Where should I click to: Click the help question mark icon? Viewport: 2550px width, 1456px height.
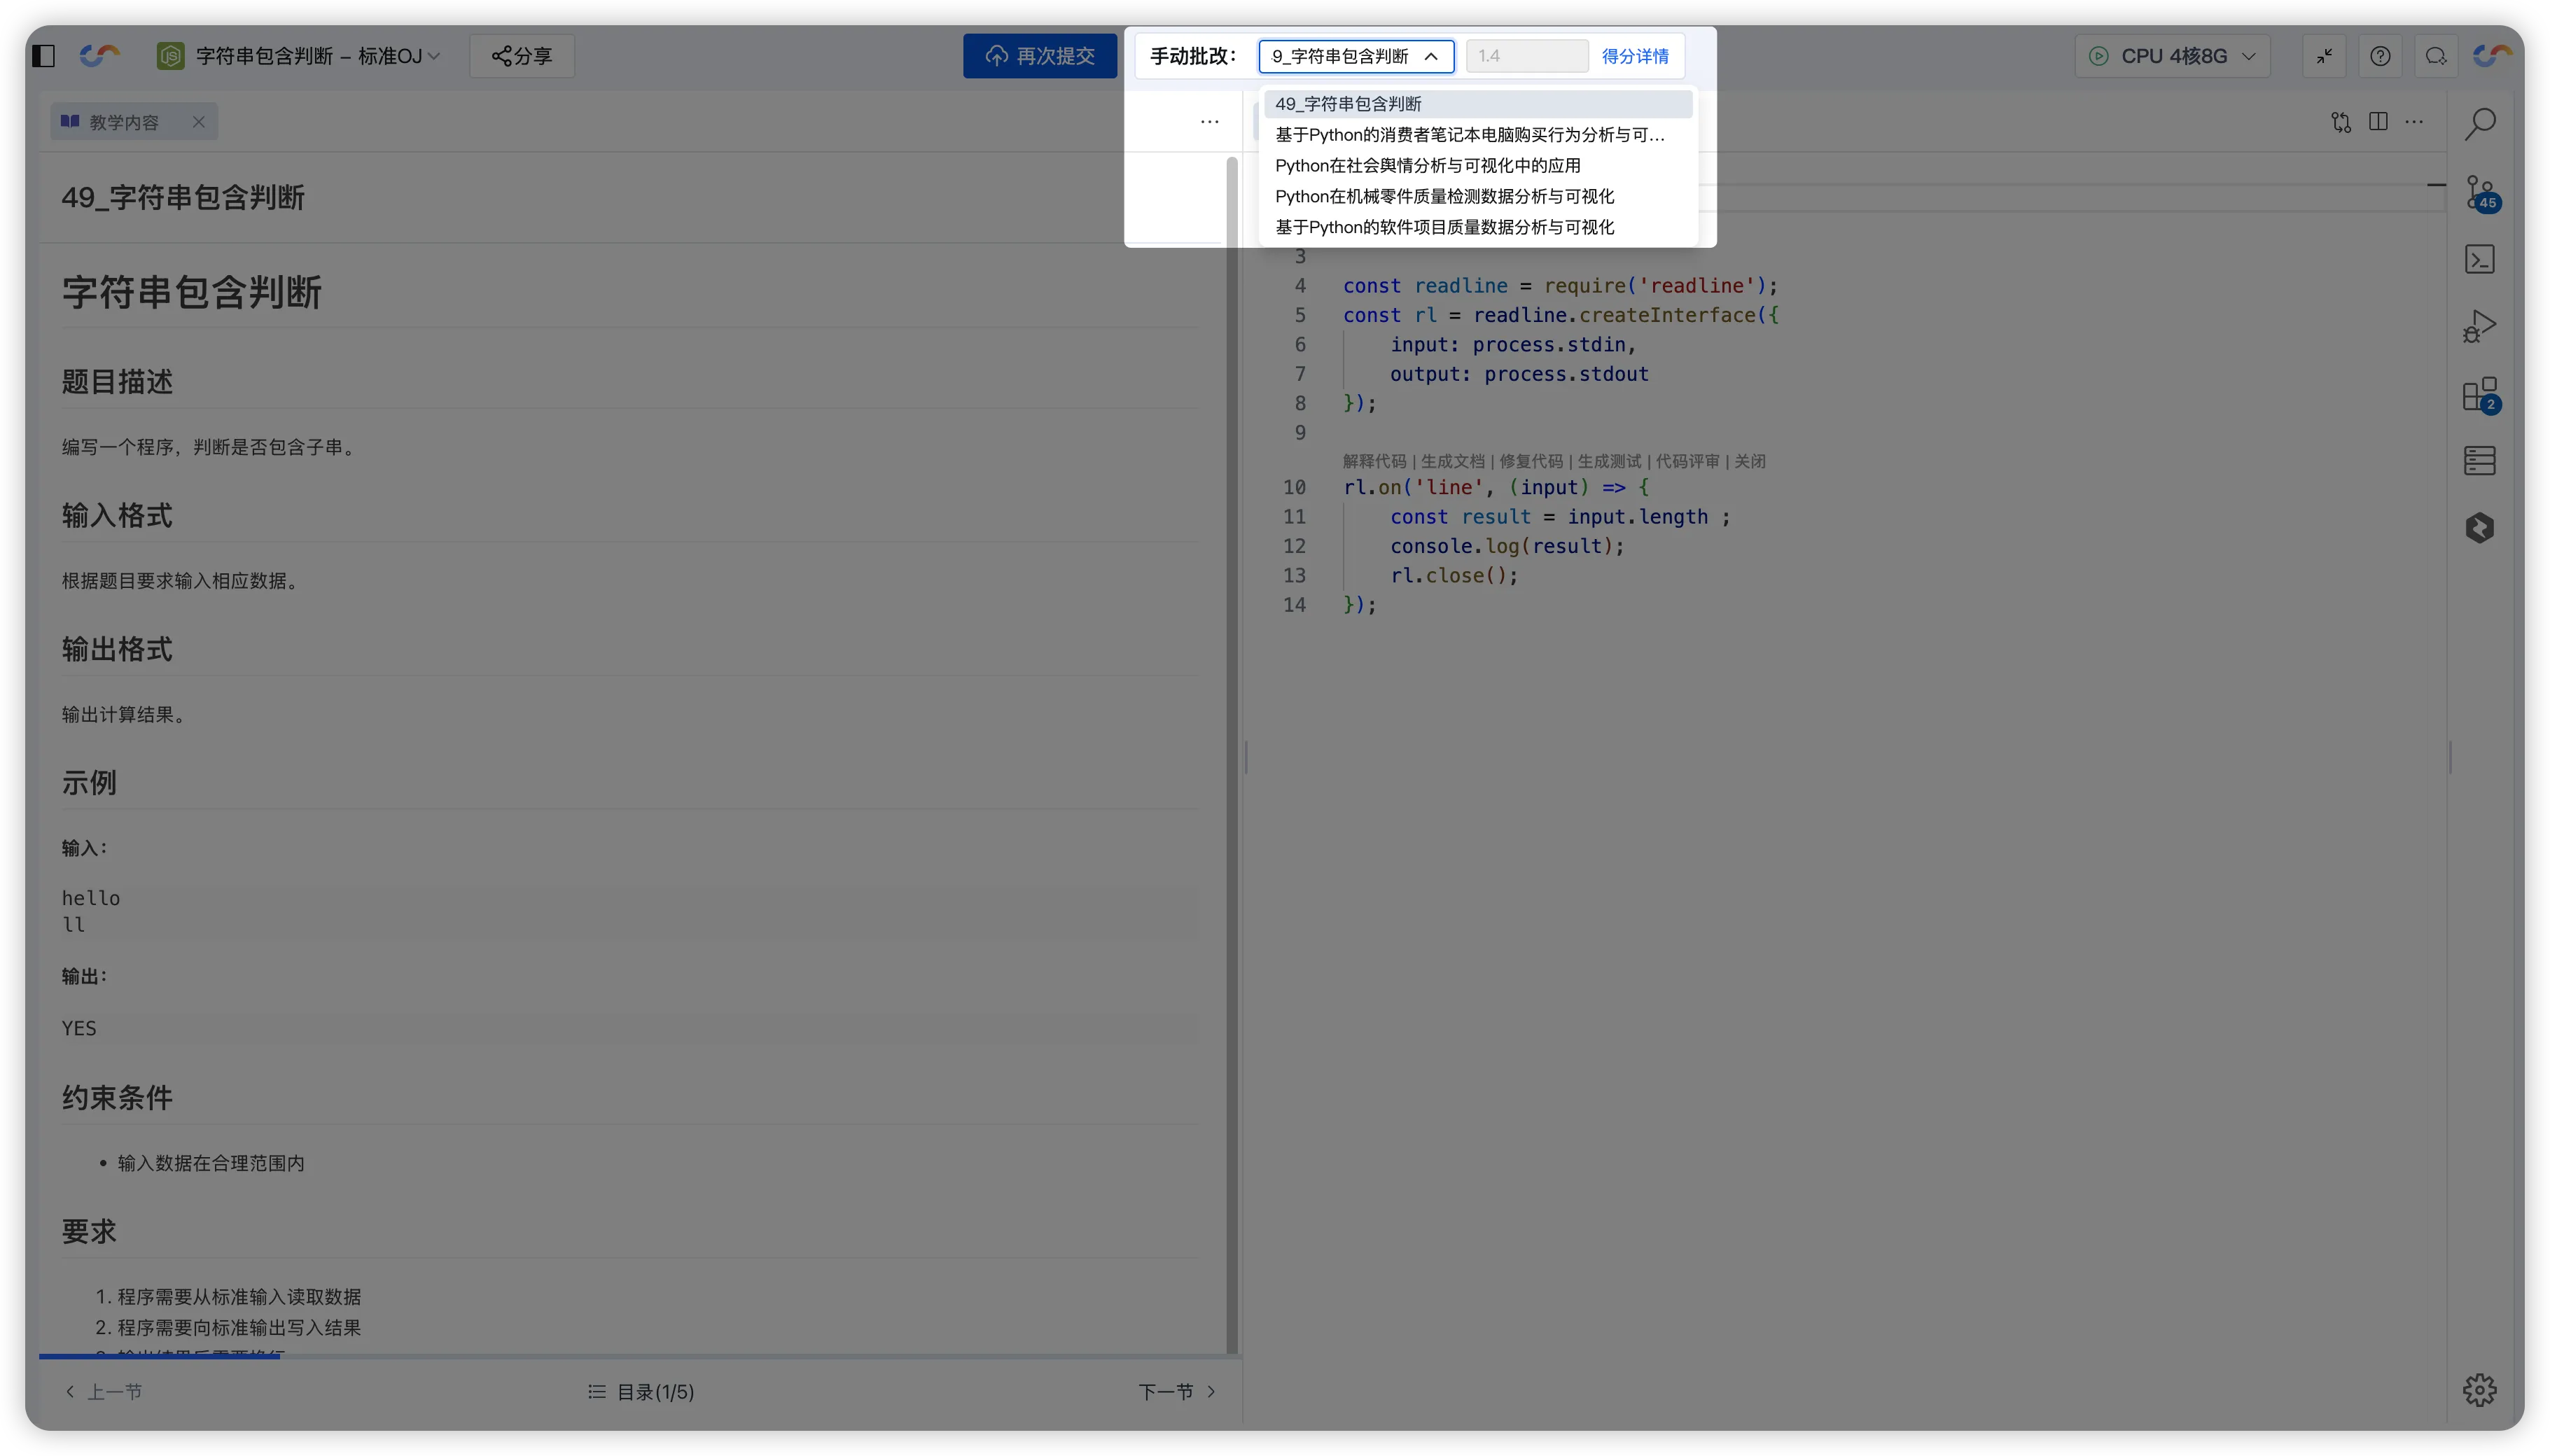pos(2380,56)
